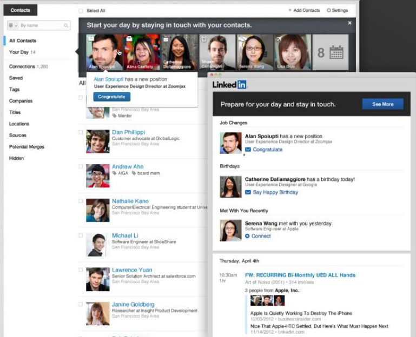Open Saved contacts in sidebar

(16, 78)
